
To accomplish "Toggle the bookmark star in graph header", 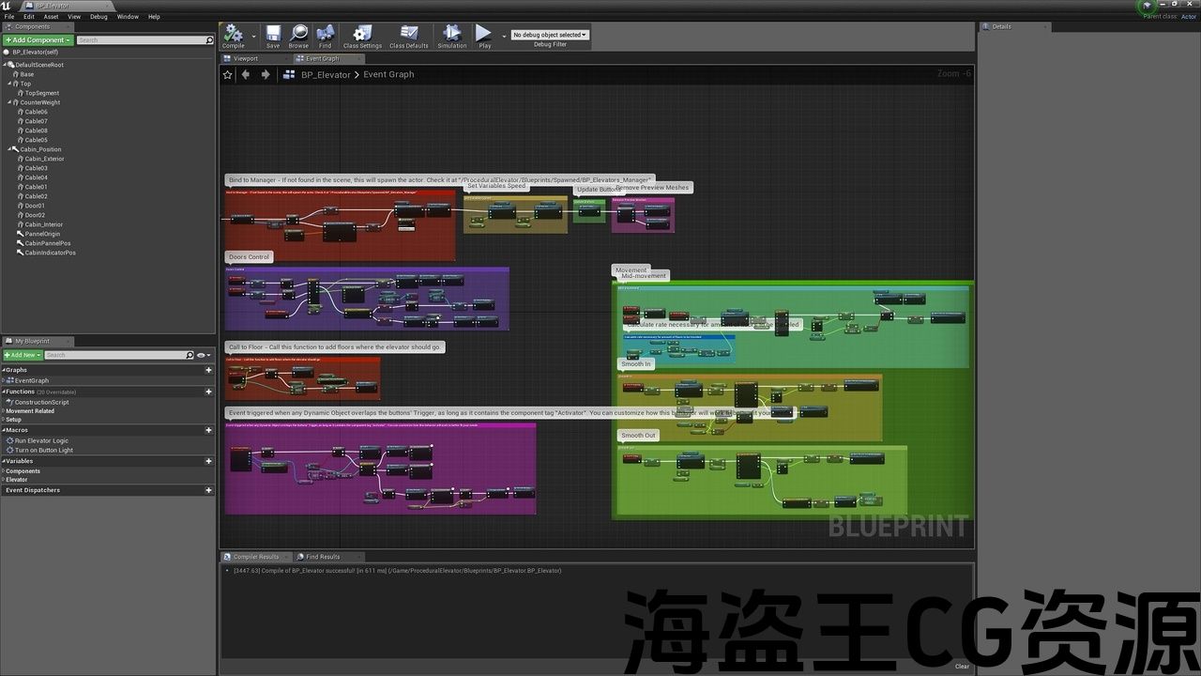I will point(227,74).
